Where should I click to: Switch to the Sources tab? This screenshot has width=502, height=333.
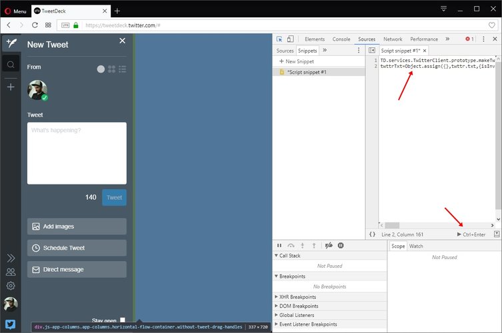367,39
